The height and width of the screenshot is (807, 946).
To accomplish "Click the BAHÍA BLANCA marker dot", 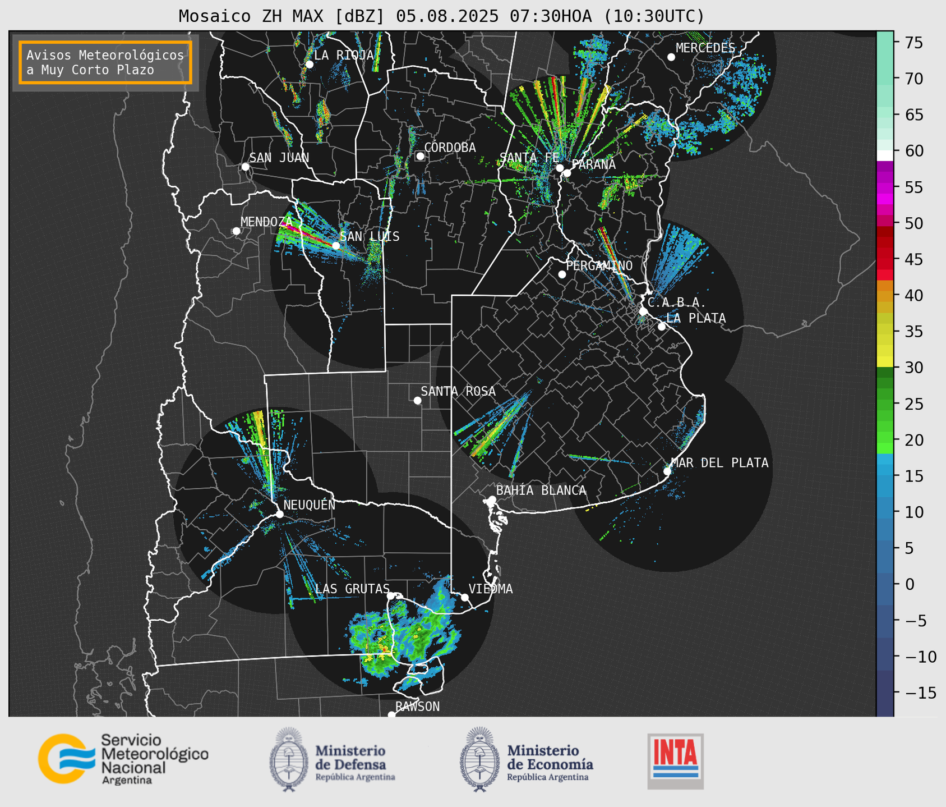I will 492,499.
